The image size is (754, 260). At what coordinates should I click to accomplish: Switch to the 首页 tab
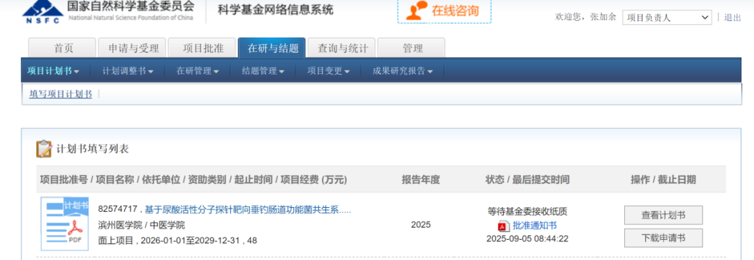(63, 47)
